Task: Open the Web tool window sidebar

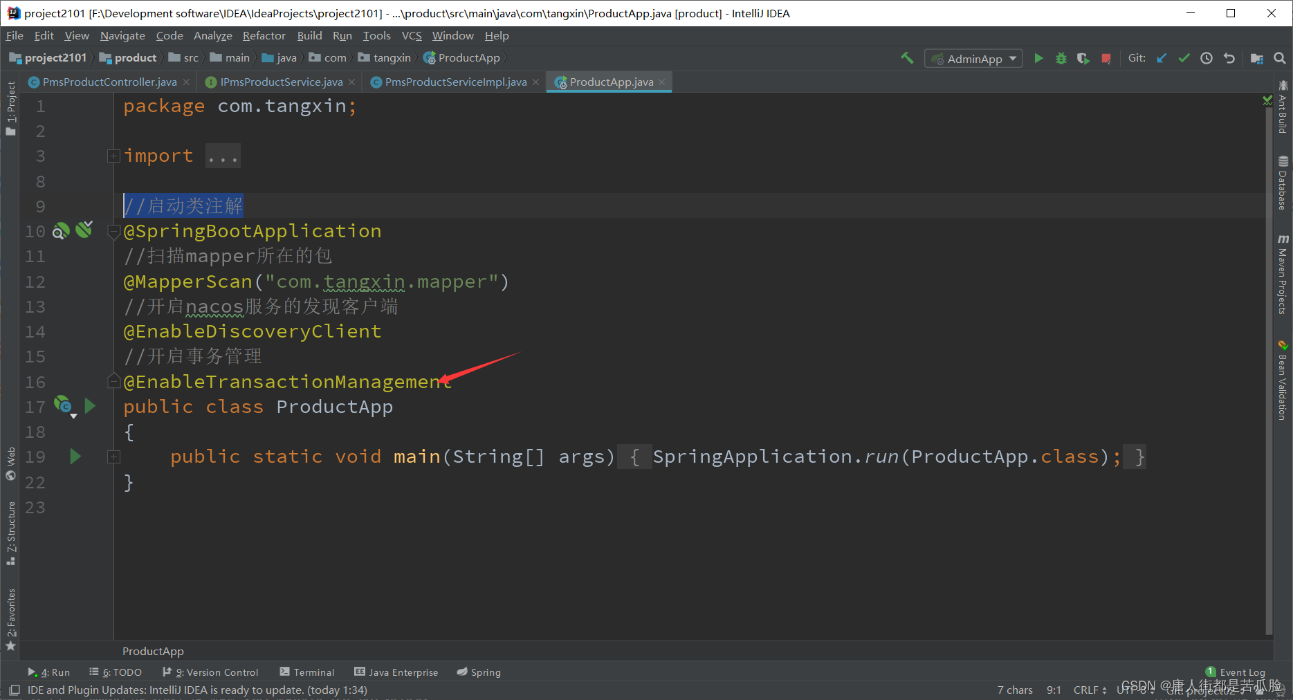Action: (x=11, y=463)
